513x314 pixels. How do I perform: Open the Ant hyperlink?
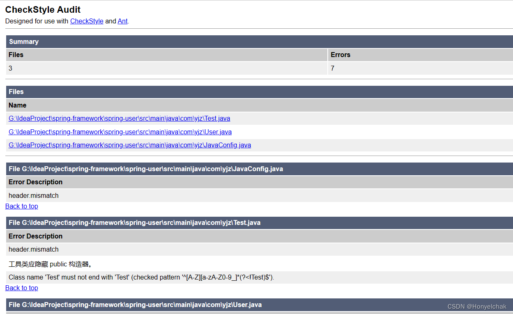[x=122, y=21]
